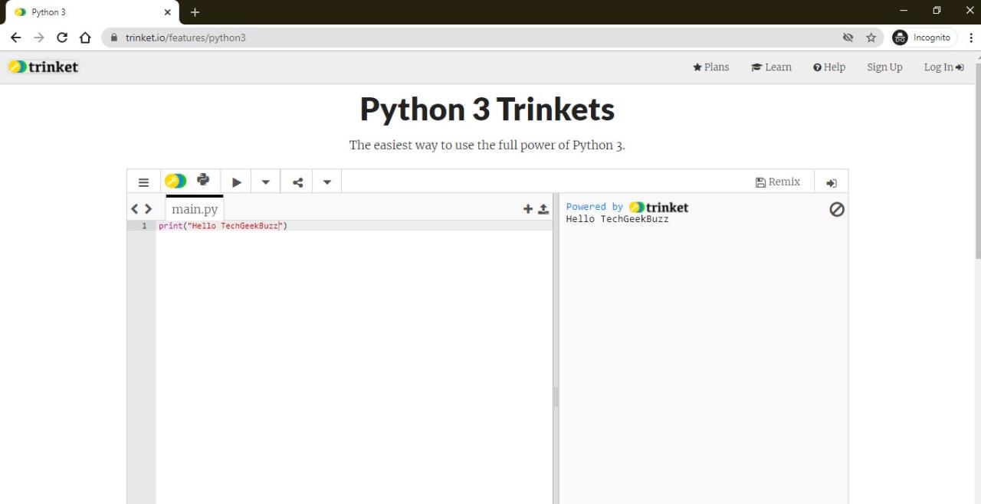981x504 pixels.
Task: Click the Incognito profile badge
Action: pos(923,37)
